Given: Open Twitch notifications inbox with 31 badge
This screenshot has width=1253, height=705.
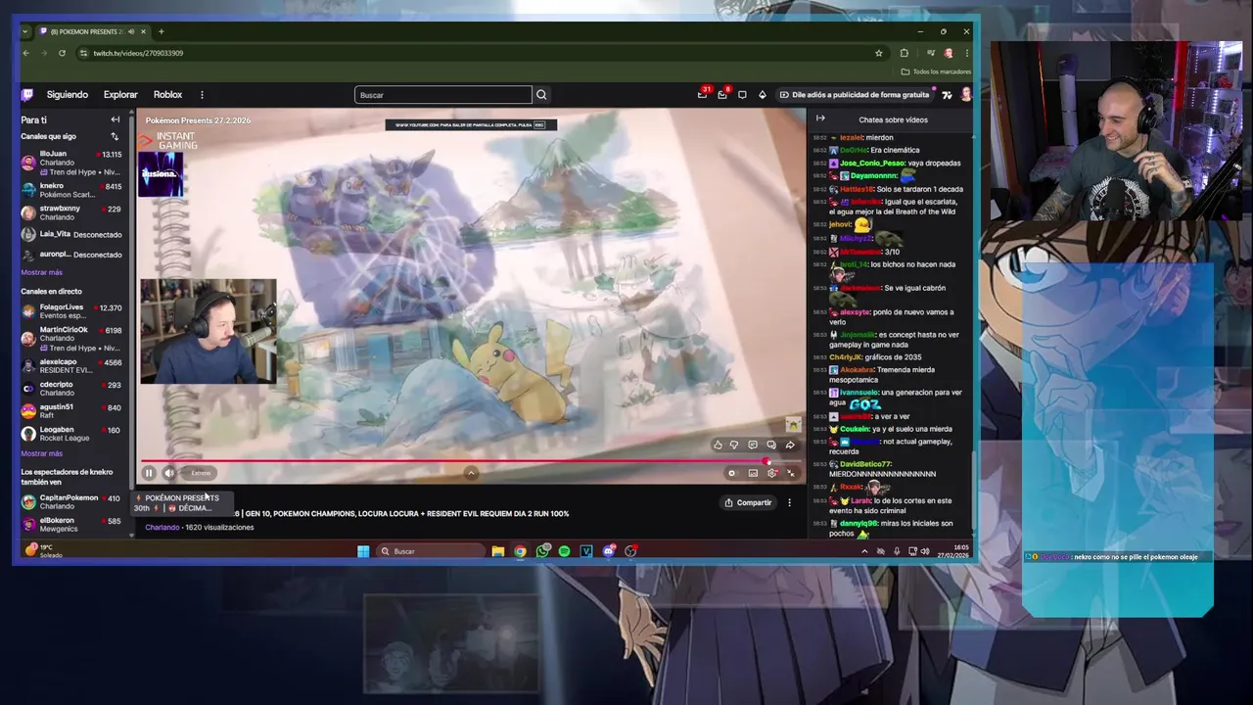Looking at the screenshot, I should click(702, 94).
